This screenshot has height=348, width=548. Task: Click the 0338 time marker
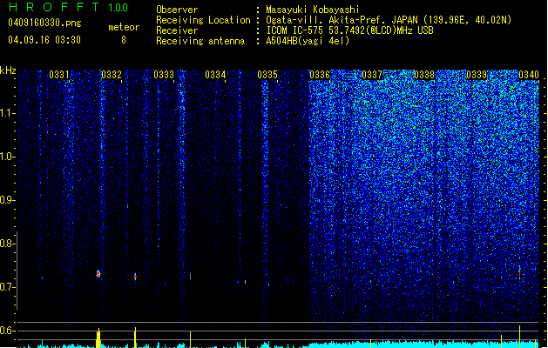coord(424,75)
